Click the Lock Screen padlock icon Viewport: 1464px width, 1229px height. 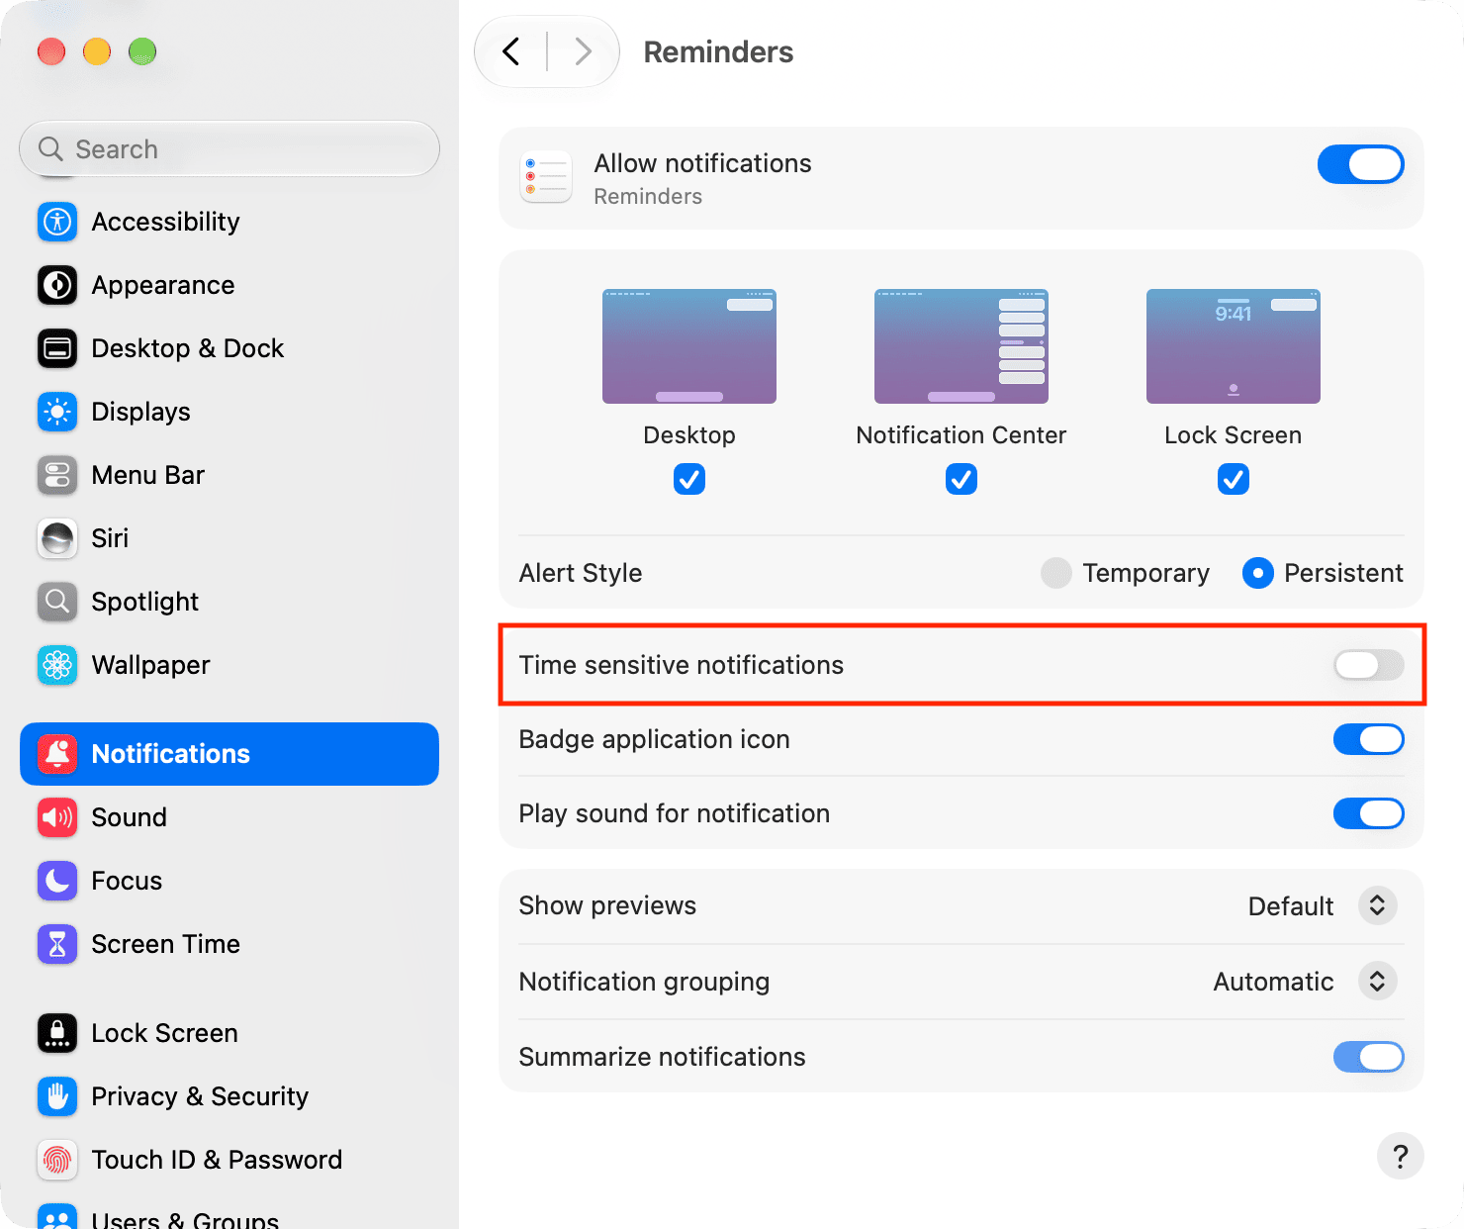(57, 1033)
